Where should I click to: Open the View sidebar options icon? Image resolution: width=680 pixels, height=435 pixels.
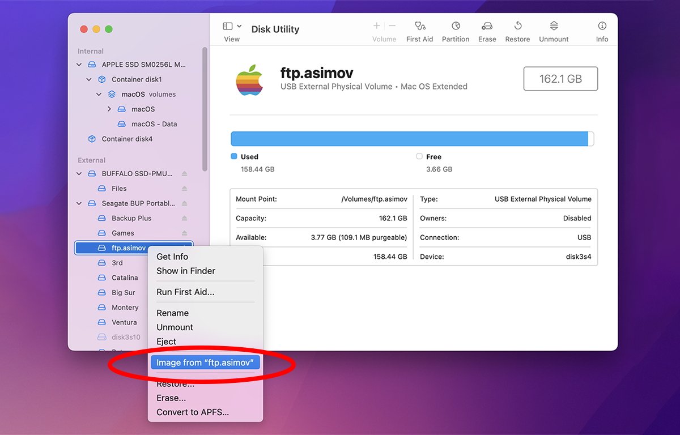click(x=228, y=26)
